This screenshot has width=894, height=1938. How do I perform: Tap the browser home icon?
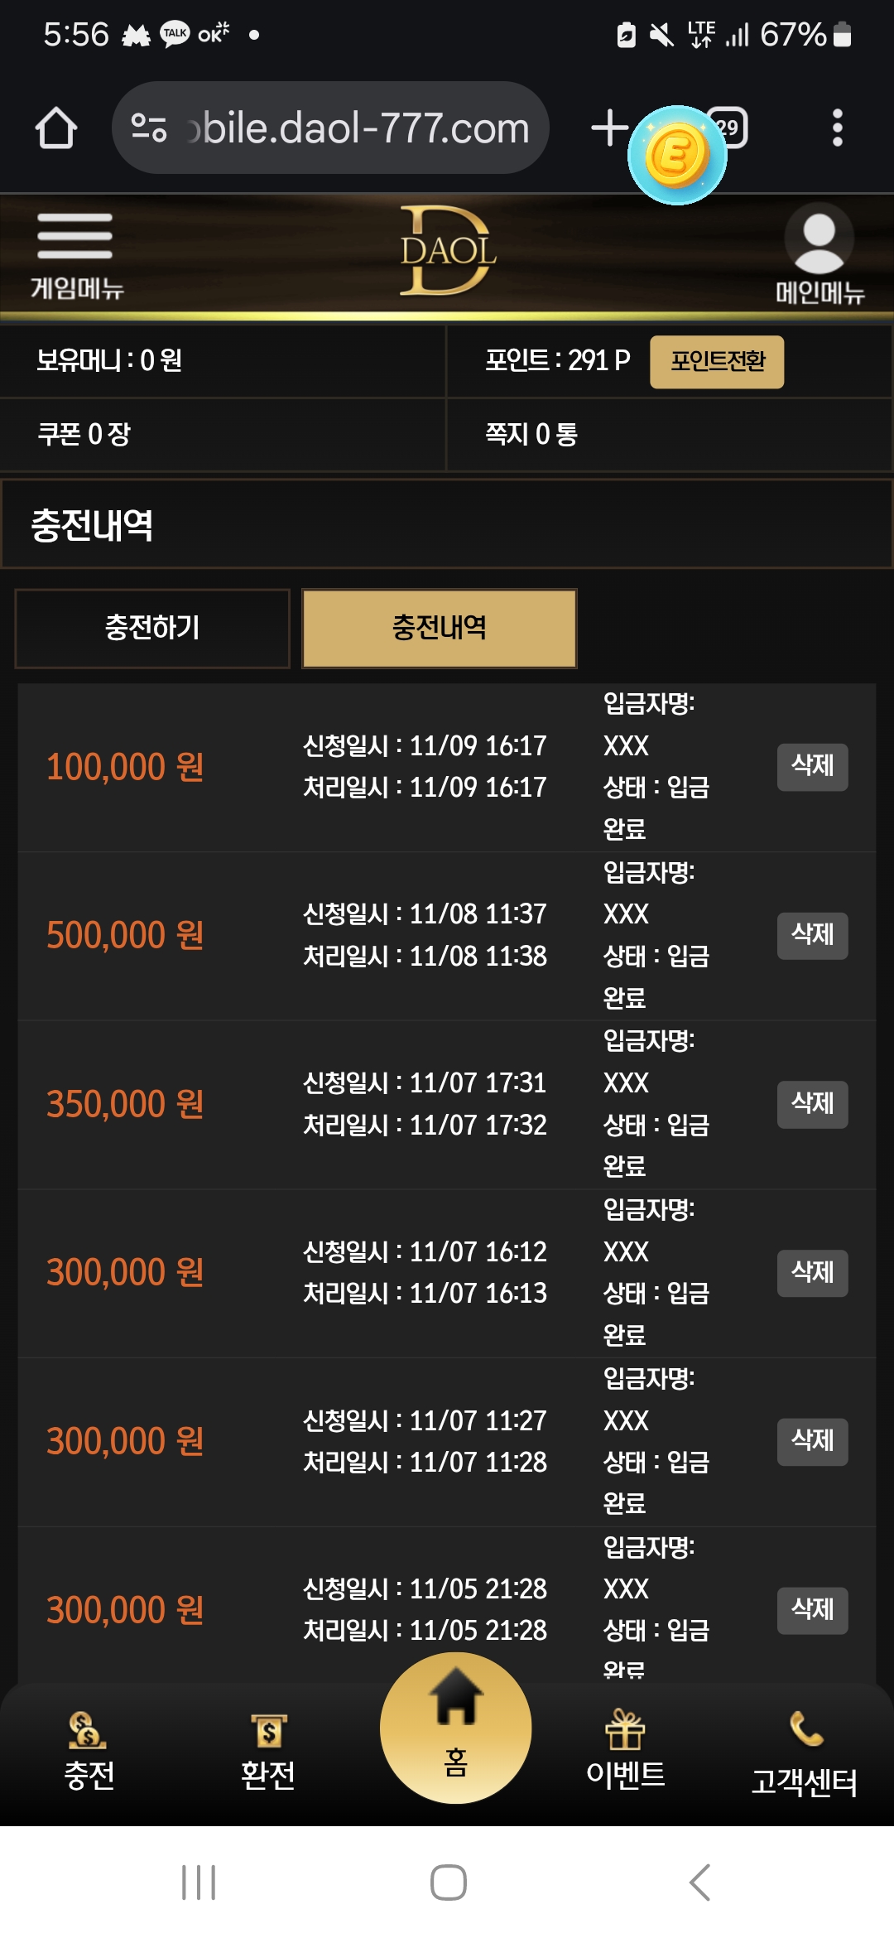tap(56, 128)
